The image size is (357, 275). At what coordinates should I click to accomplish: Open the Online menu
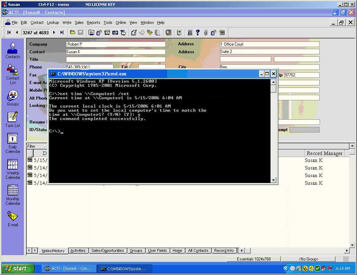pyautogui.click(x=121, y=22)
